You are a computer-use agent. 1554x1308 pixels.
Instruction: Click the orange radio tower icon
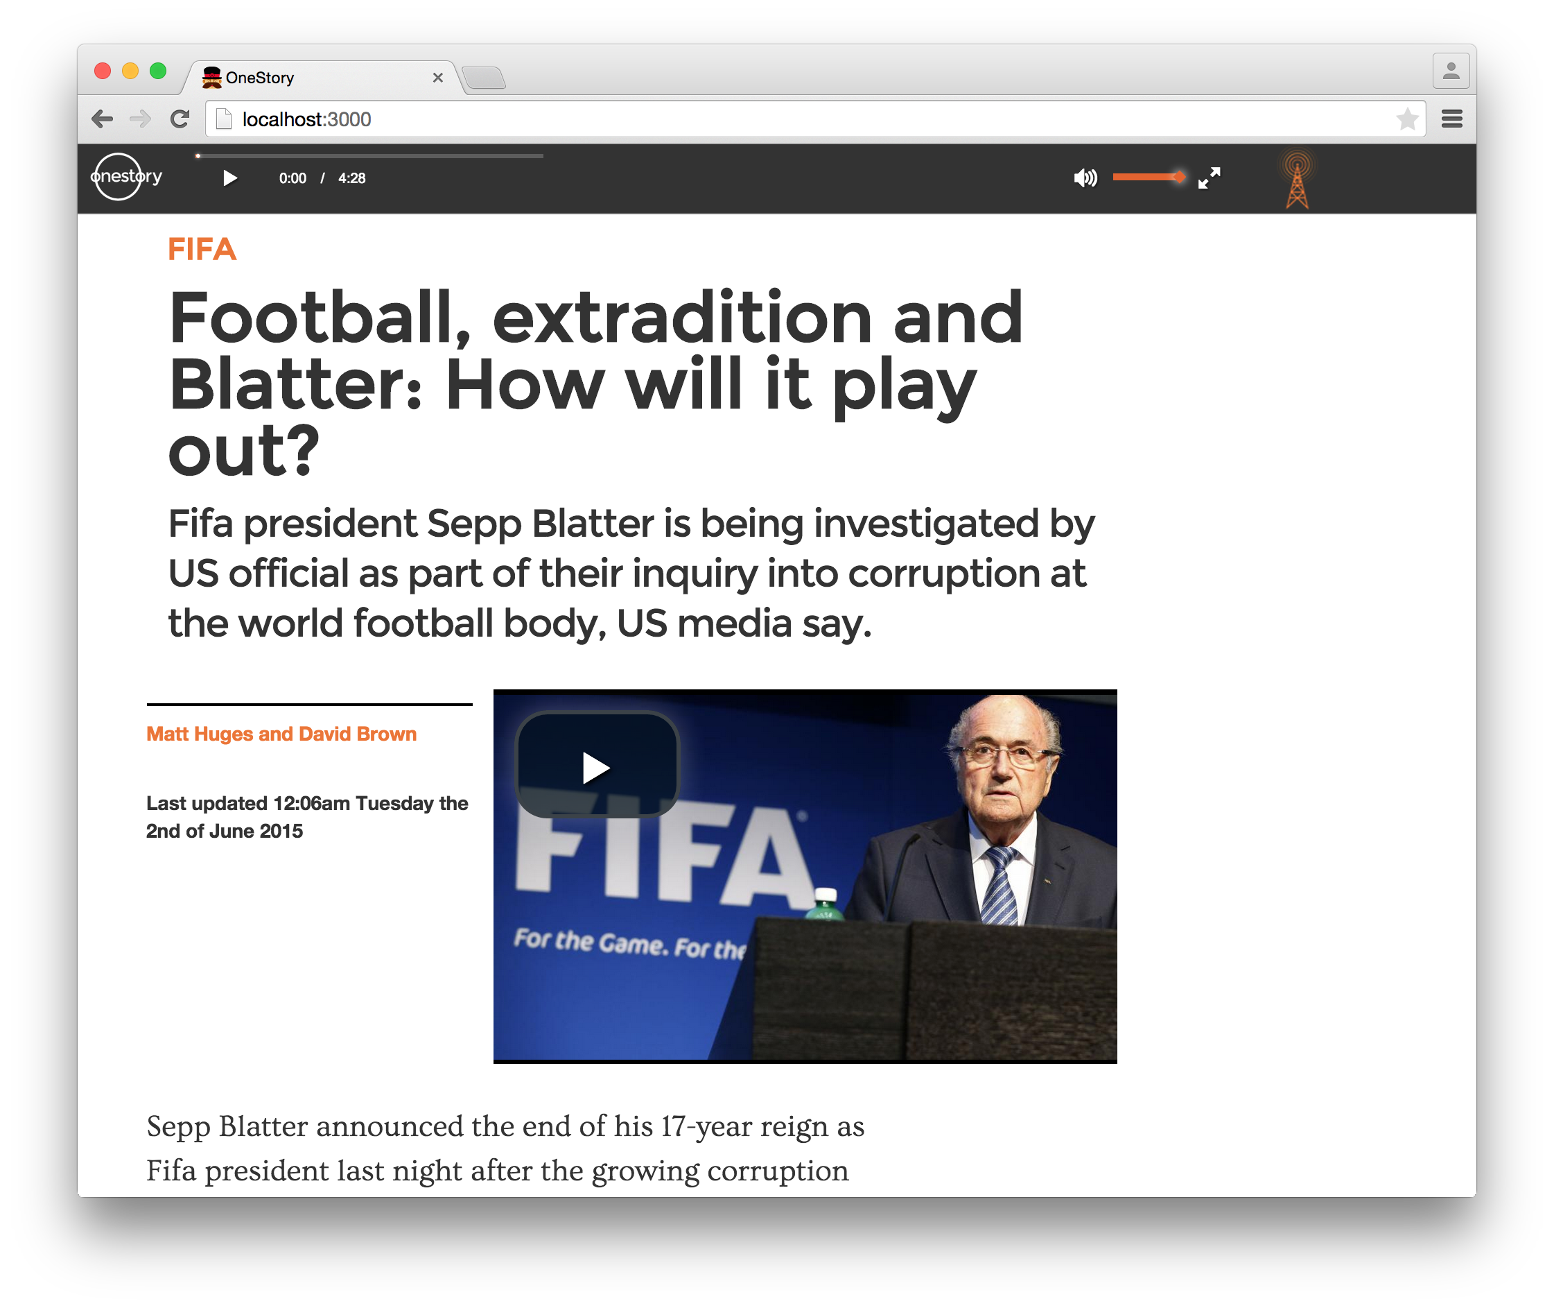[1297, 180]
